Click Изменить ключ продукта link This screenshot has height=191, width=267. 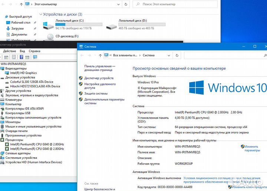click(x=249, y=187)
